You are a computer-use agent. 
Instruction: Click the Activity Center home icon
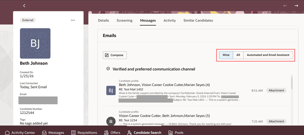click(x=7, y=133)
